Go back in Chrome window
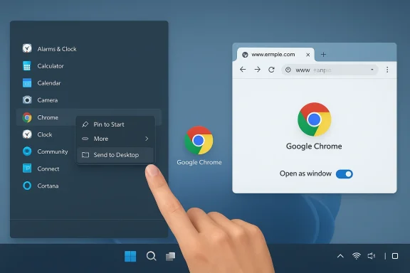Screen dimensions: 410x273 (x=243, y=70)
